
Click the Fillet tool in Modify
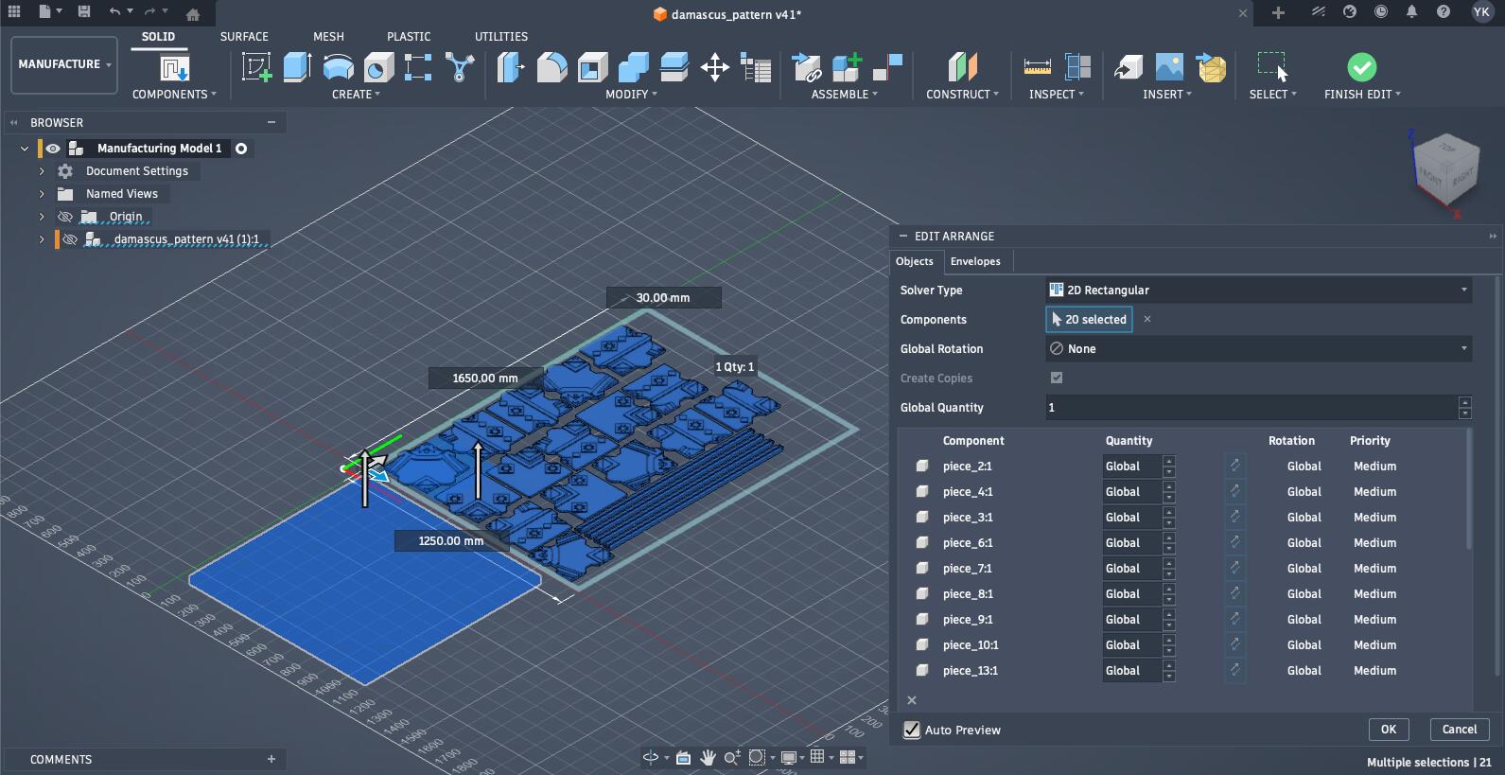(x=551, y=67)
